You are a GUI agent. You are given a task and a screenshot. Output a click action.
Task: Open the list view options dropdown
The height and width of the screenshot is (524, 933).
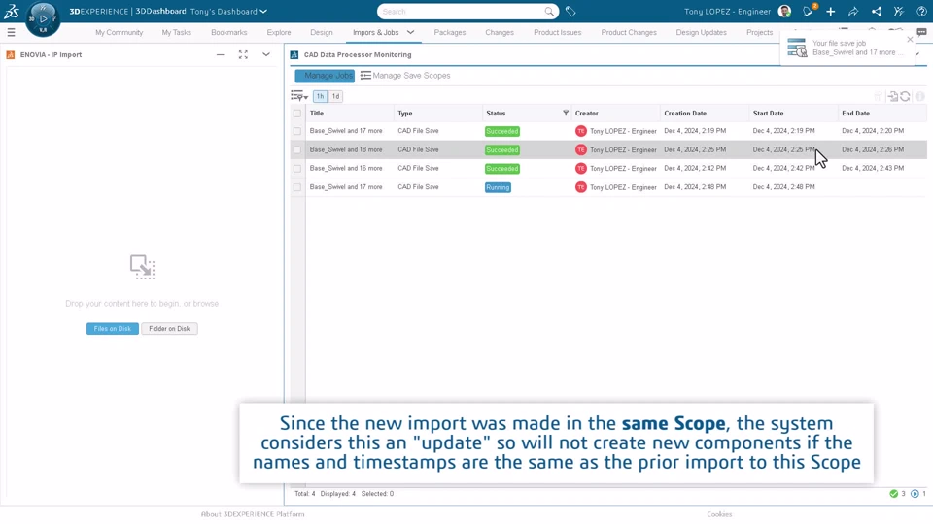click(299, 96)
